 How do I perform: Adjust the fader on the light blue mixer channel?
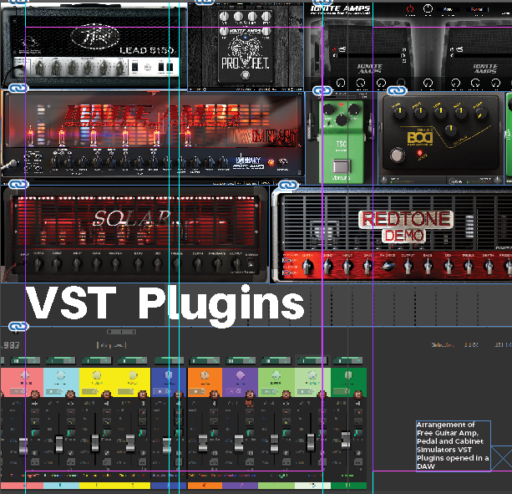click(58, 444)
